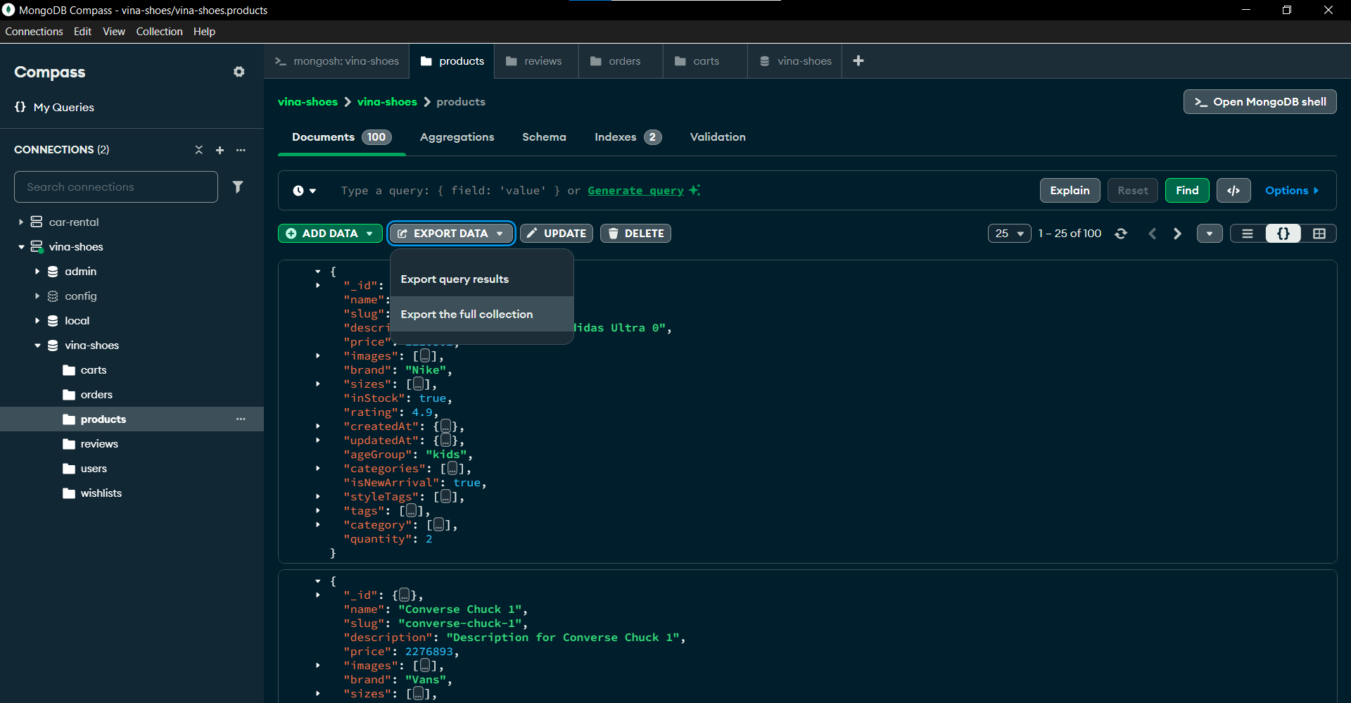This screenshot has height=703, width=1351.
Task: Click the query code export button
Action: (1233, 191)
